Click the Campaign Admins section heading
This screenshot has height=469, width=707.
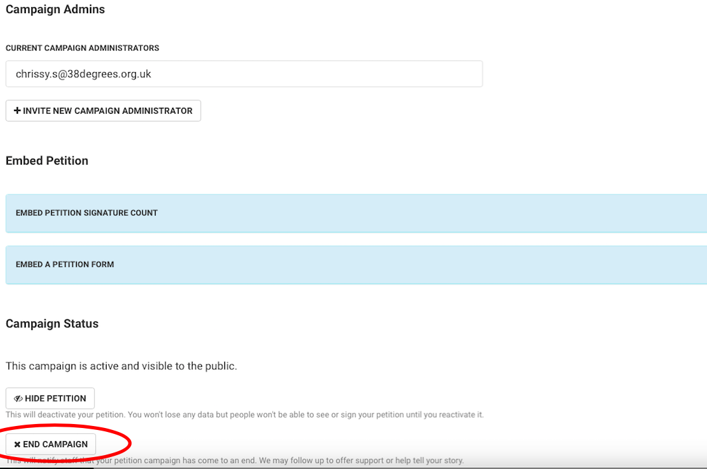click(x=55, y=10)
